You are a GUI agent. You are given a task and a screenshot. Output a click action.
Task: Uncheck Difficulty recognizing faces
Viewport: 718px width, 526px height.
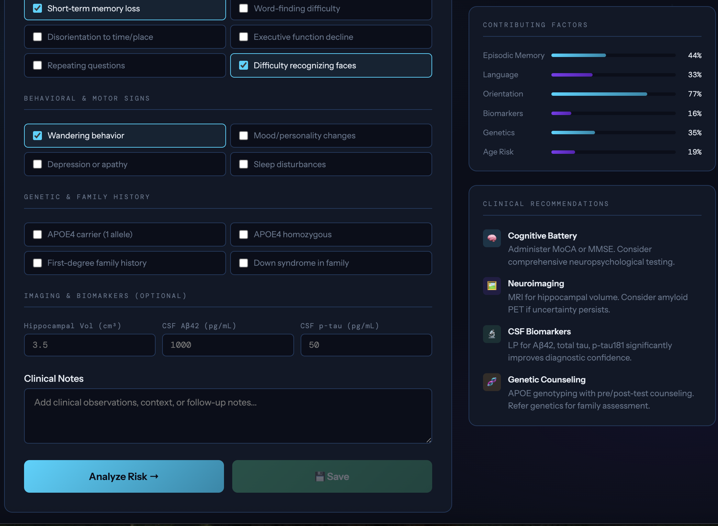244,66
